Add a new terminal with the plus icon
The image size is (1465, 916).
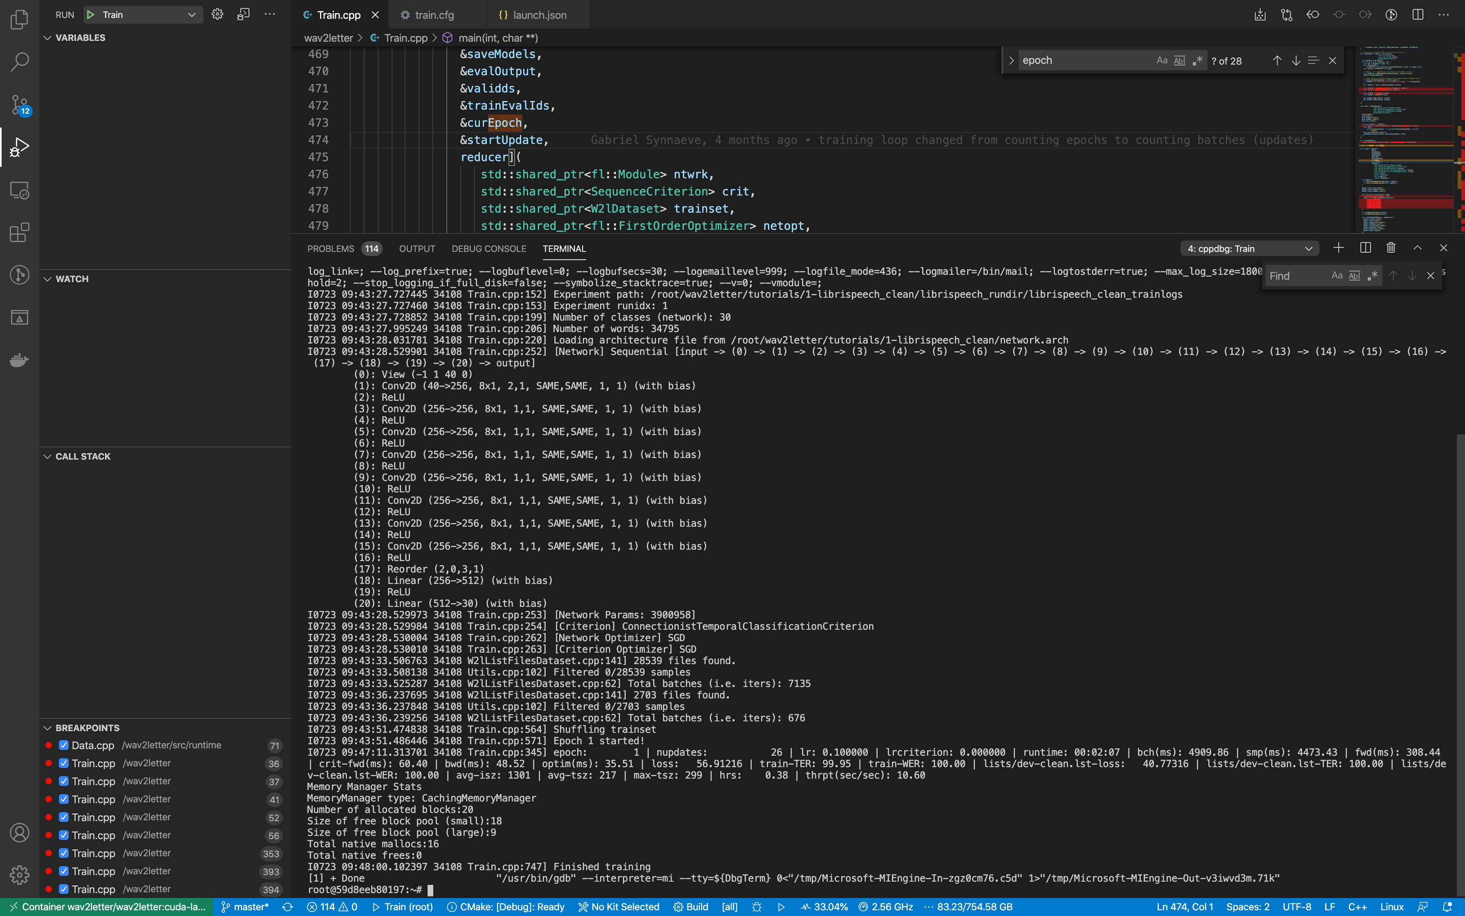point(1338,248)
